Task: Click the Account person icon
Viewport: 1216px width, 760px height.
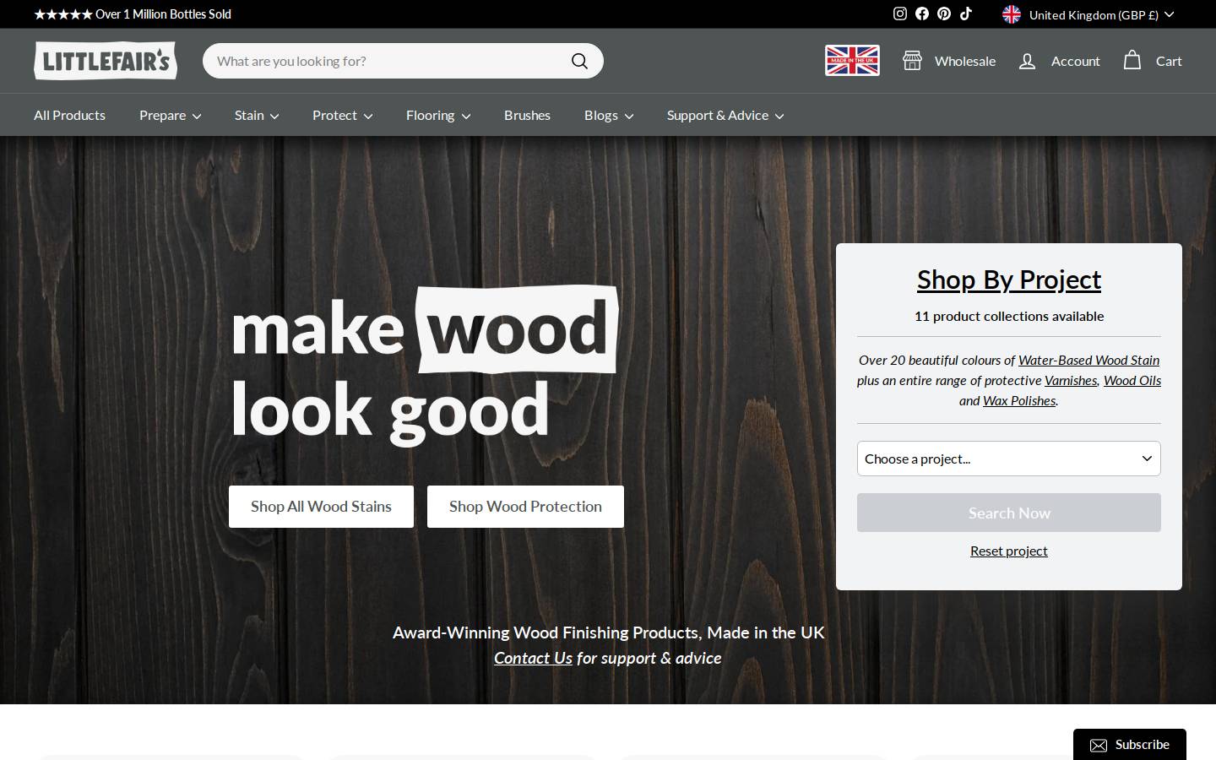Action: point(1027,61)
